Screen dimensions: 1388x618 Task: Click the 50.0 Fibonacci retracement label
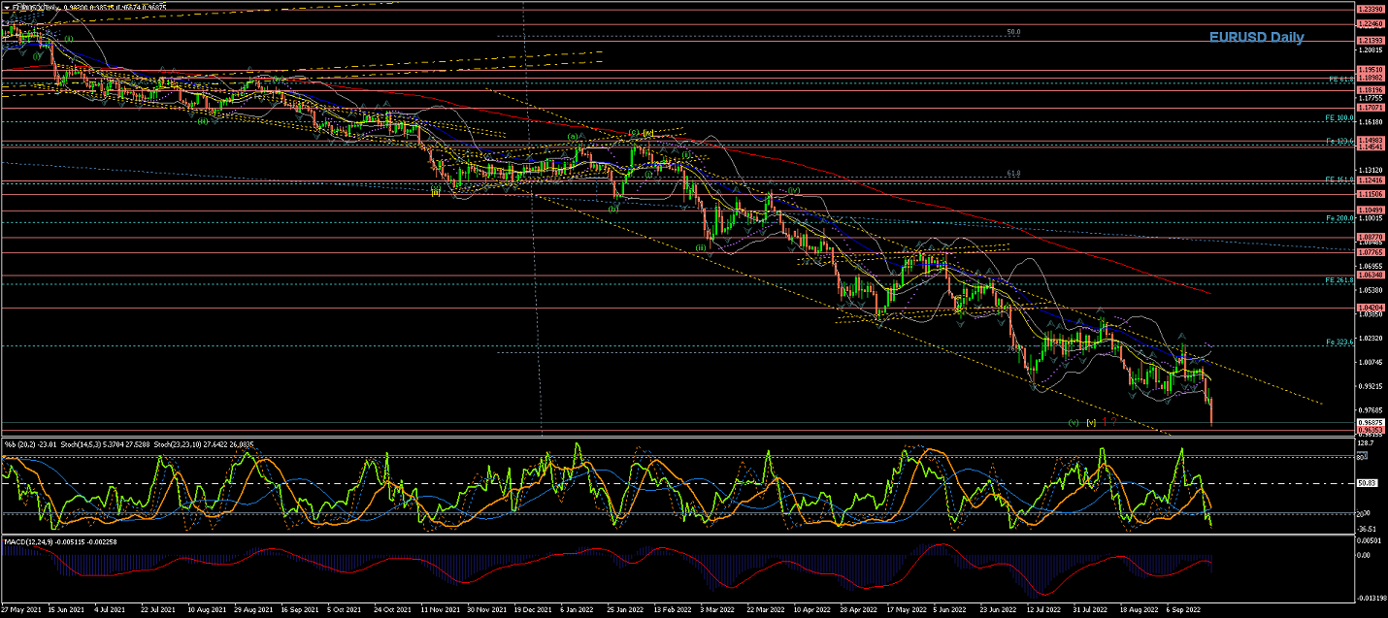1013,32
